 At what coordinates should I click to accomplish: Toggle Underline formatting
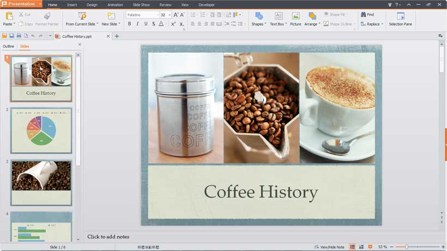coord(146,24)
